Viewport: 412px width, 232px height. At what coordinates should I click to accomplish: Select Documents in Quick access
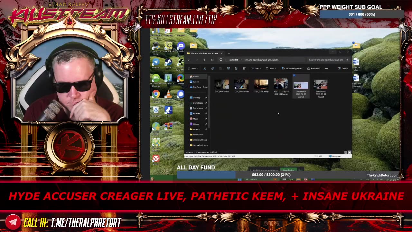point(198,108)
